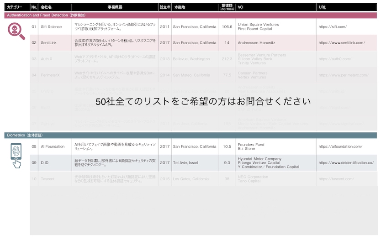Select the Authentication and Fraud Detection category bar

pos(190,15)
